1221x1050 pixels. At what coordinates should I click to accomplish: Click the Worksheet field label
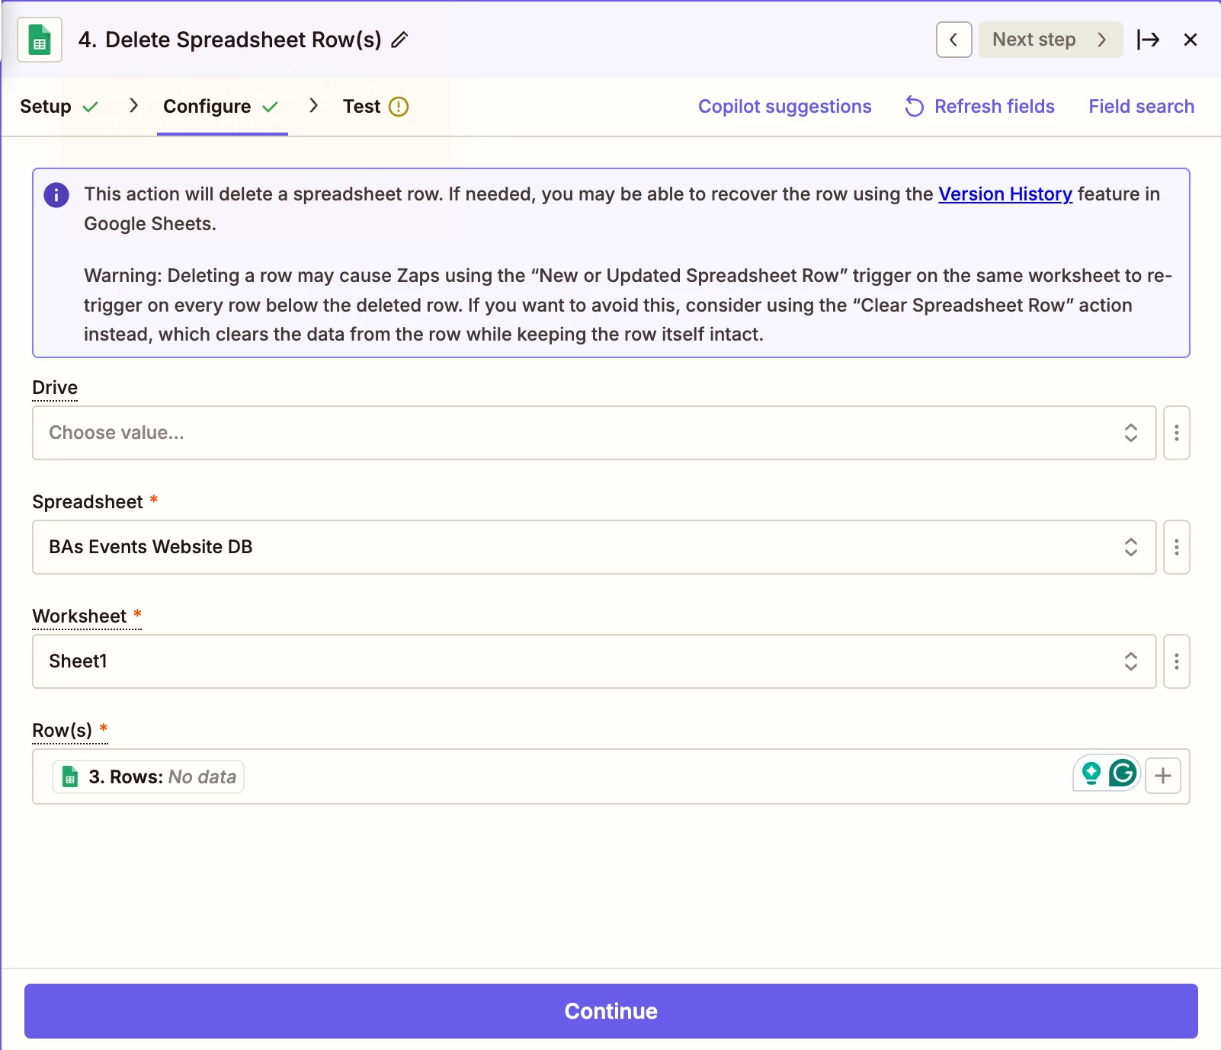(x=79, y=616)
